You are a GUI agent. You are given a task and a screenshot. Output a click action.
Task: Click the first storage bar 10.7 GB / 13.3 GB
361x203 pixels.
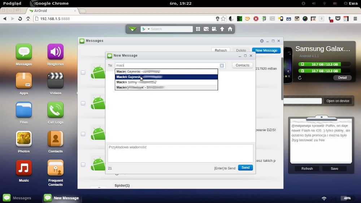[325, 64]
